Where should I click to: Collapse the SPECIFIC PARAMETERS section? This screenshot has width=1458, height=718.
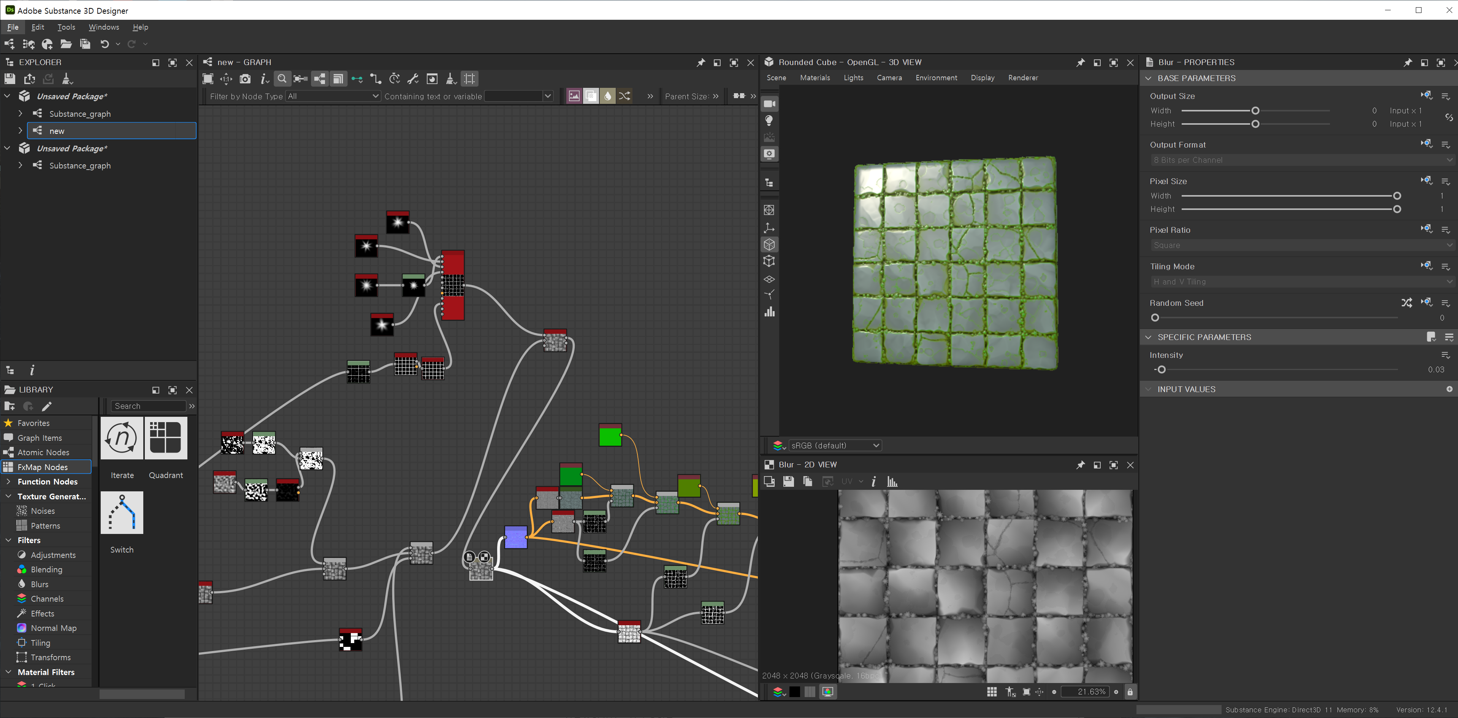[1148, 337]
